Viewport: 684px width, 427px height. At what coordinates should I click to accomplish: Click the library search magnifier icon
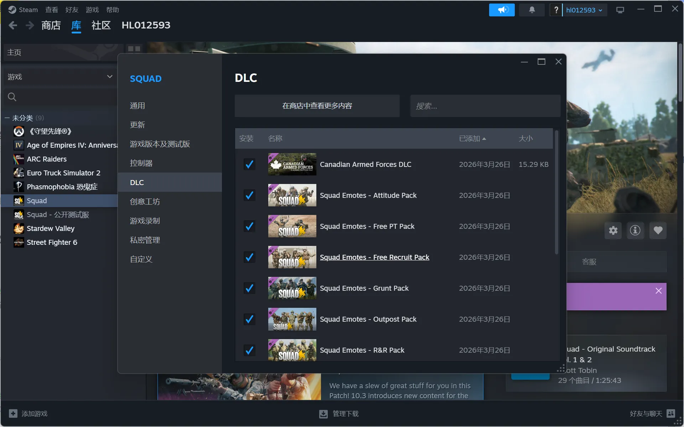(x=12, y=97)
